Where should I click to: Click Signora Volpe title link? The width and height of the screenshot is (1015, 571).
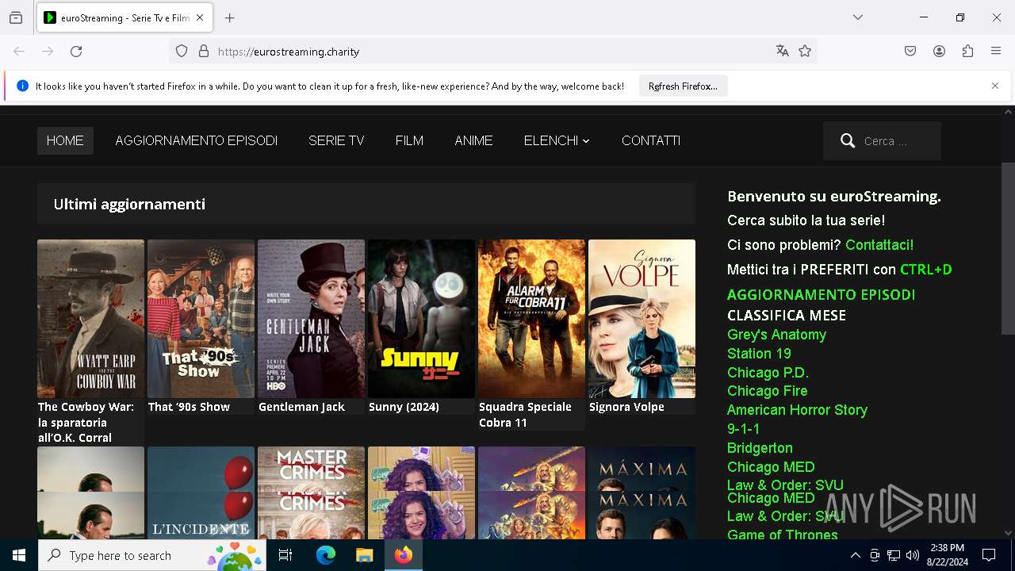pos(626,407)
